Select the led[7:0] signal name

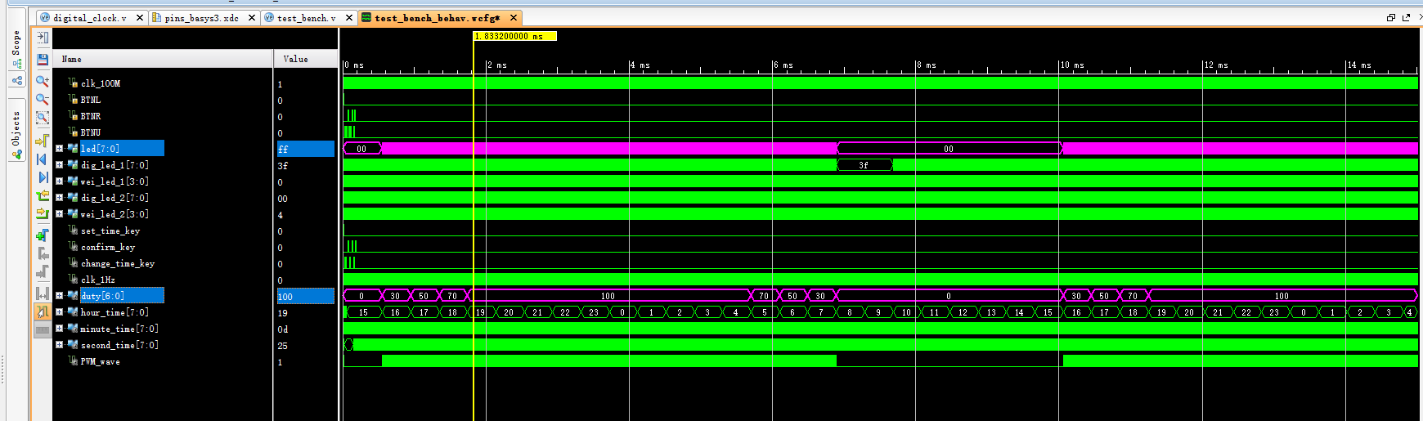coord(100,149)
